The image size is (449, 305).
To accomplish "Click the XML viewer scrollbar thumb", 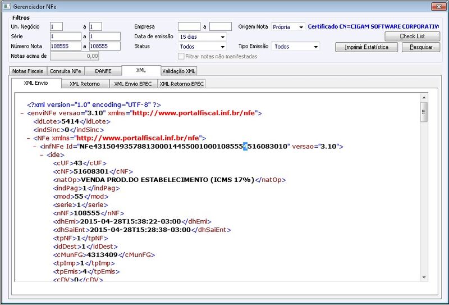I will click(x=424, y=112).
